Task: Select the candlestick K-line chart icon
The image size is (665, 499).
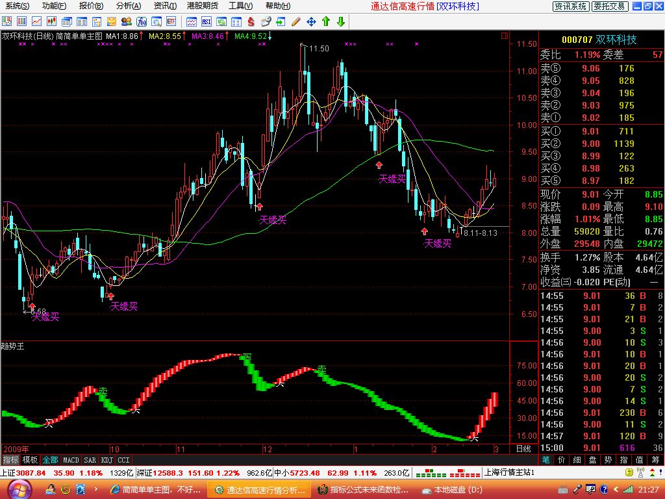Action: 52,21
